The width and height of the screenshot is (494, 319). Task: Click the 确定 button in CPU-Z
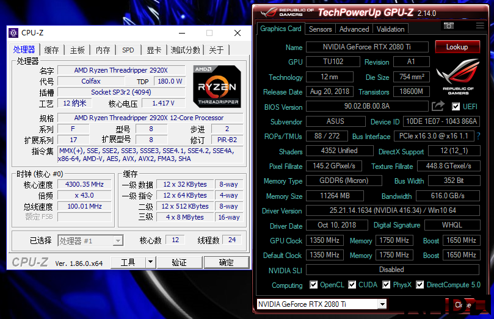coord(226,262)
